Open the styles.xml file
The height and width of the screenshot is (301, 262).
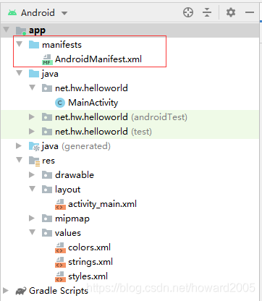88,276
